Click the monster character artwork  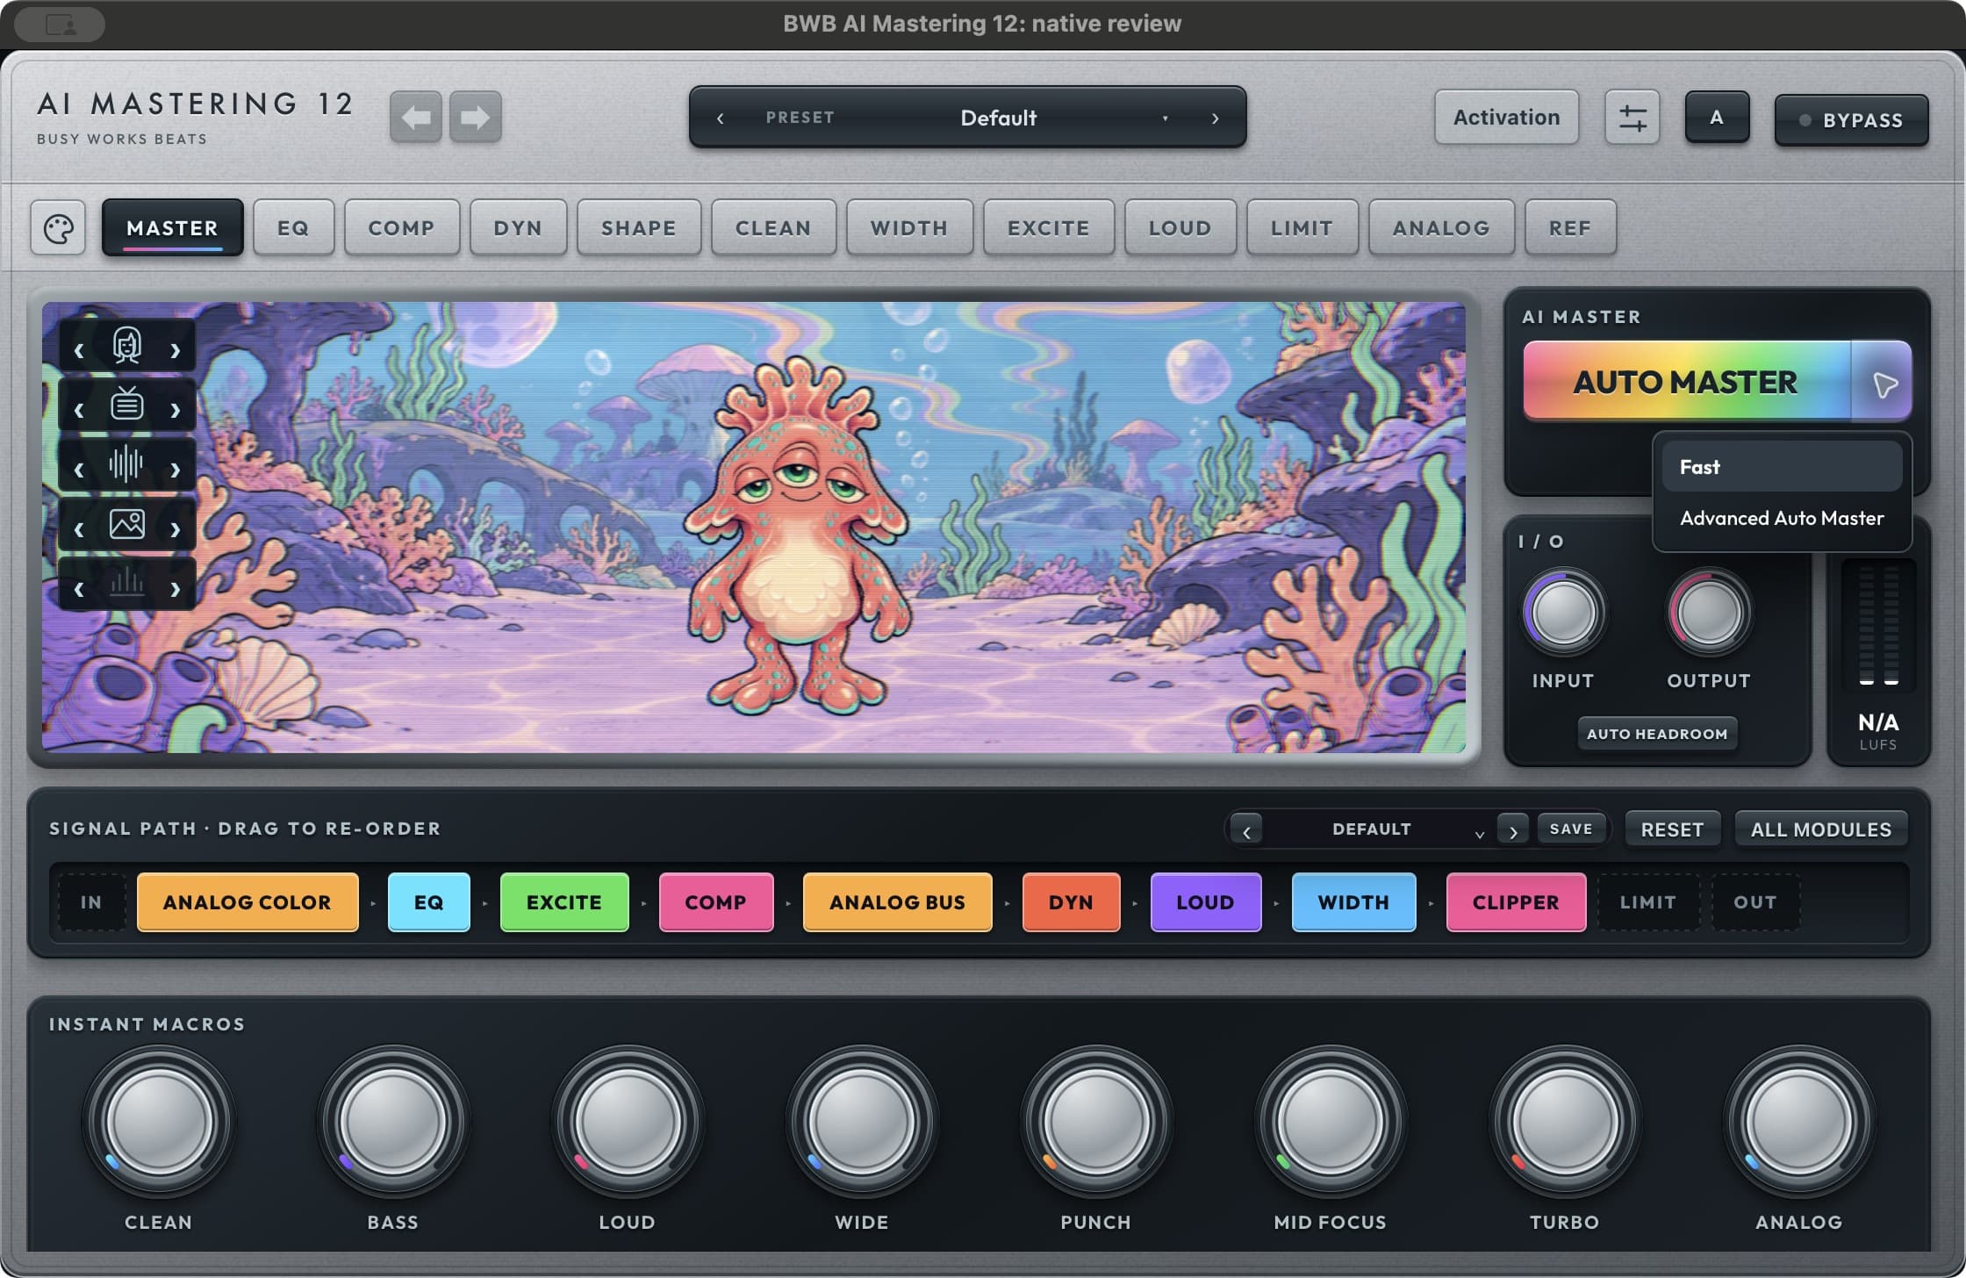[797, 535]
